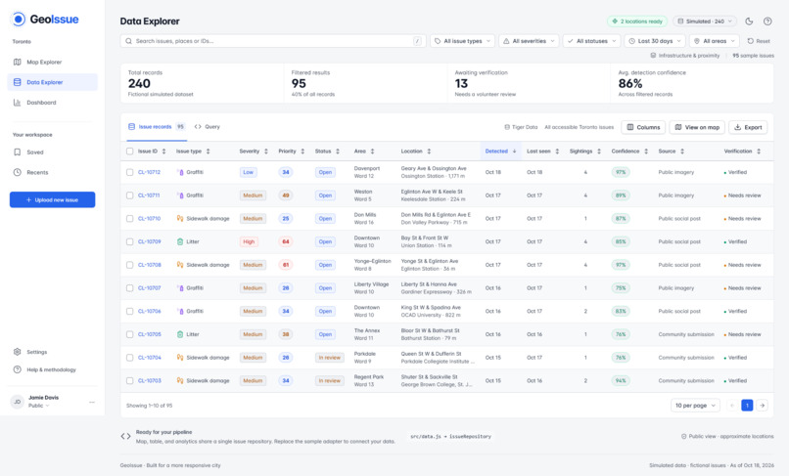This screenshot has width=789, height=476.
Task: Click the help question mark icon
Action: [767, 22]
